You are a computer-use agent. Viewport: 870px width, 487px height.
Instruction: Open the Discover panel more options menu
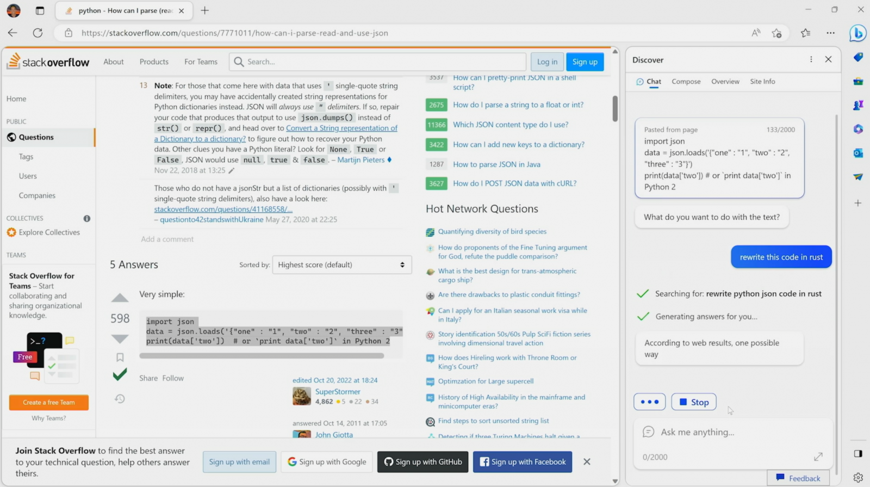pyautogui.click(x=811, y=59)
